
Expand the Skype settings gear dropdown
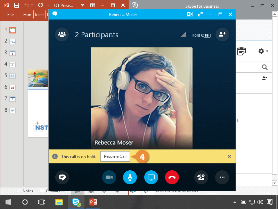point(263,51)
